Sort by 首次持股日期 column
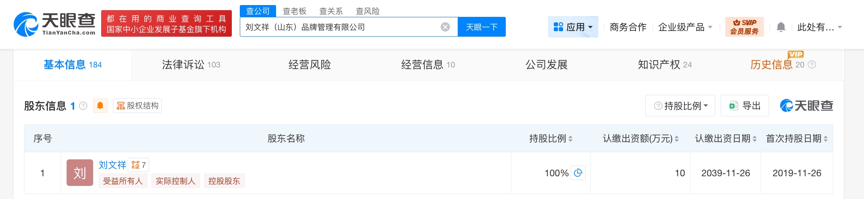This screenshot has width=864, height=199. tap(825, 139)
